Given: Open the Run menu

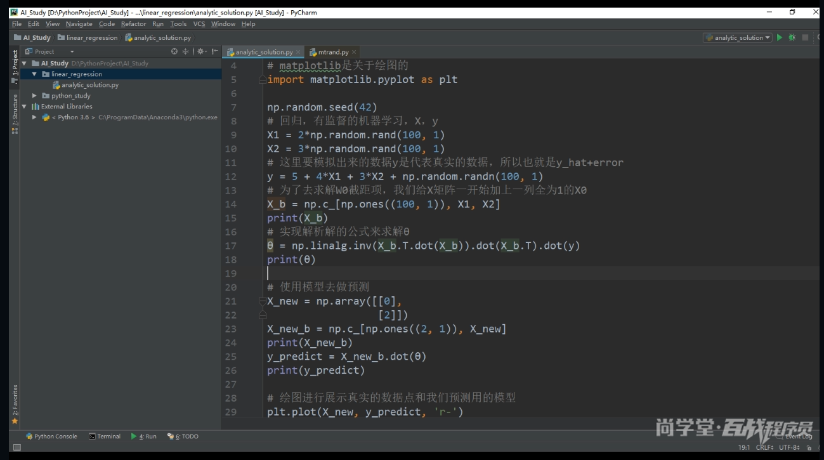Looking at the screenshot, I should pyautogui.click(x=158, y=24).
